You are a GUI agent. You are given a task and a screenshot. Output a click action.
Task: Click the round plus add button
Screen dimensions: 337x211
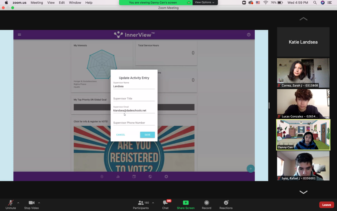point(250,169)
